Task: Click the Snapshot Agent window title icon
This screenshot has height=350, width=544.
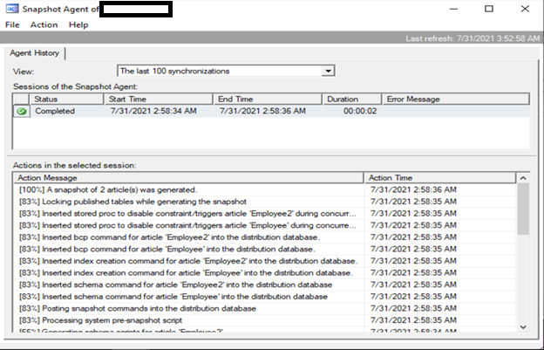Action: (12, 9)
